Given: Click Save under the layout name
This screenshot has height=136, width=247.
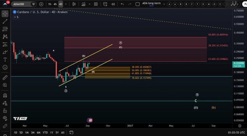Looking at the screenshot, I should point(151,6).
